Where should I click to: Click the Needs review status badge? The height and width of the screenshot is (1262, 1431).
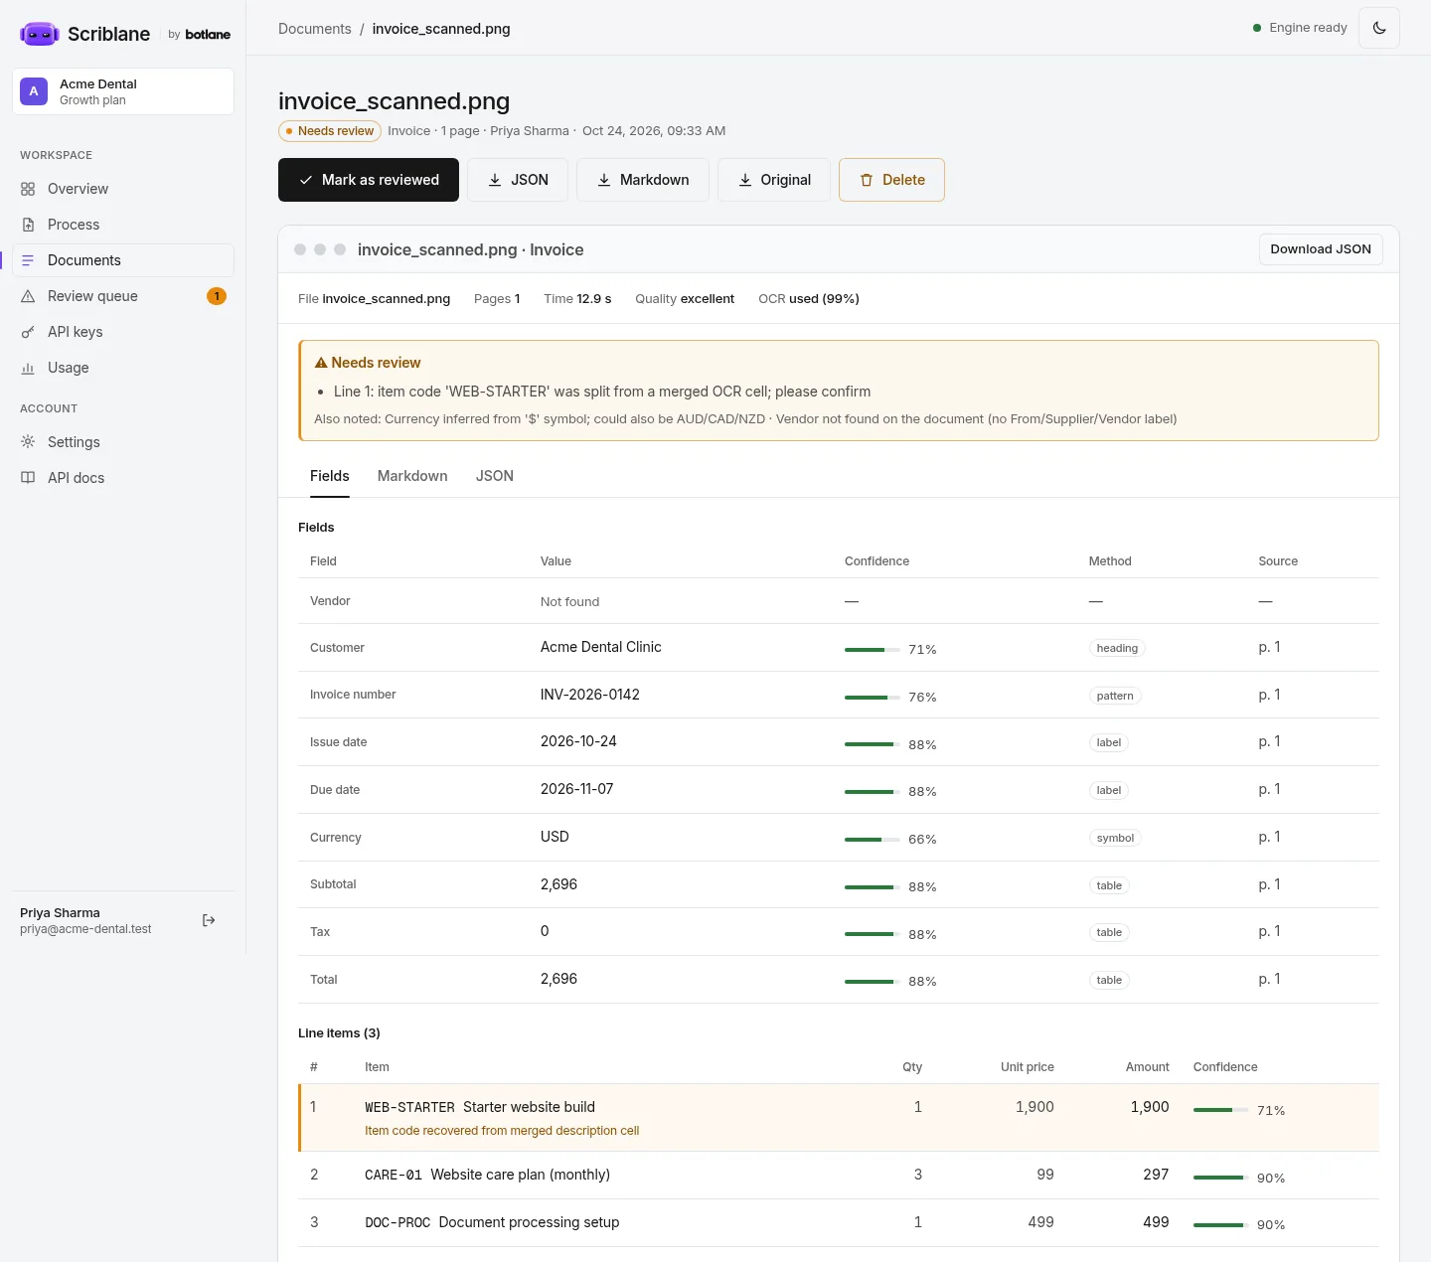[330, 131]
